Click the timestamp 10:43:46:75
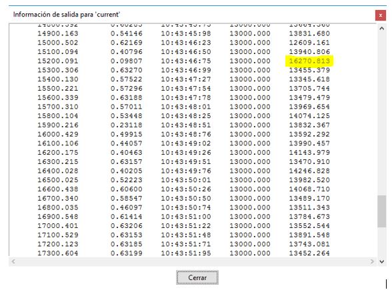The image size is (392, 290). [186, 61]
